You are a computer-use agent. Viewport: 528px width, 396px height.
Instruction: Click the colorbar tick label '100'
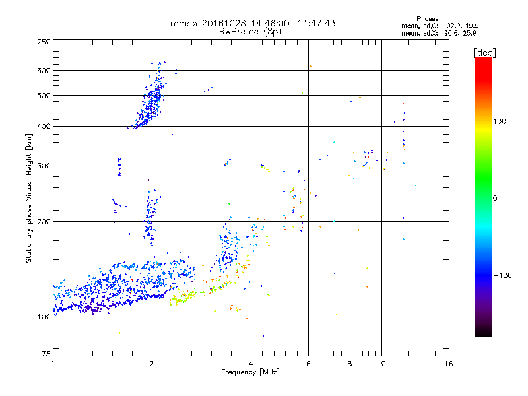(x=500, y=121)
